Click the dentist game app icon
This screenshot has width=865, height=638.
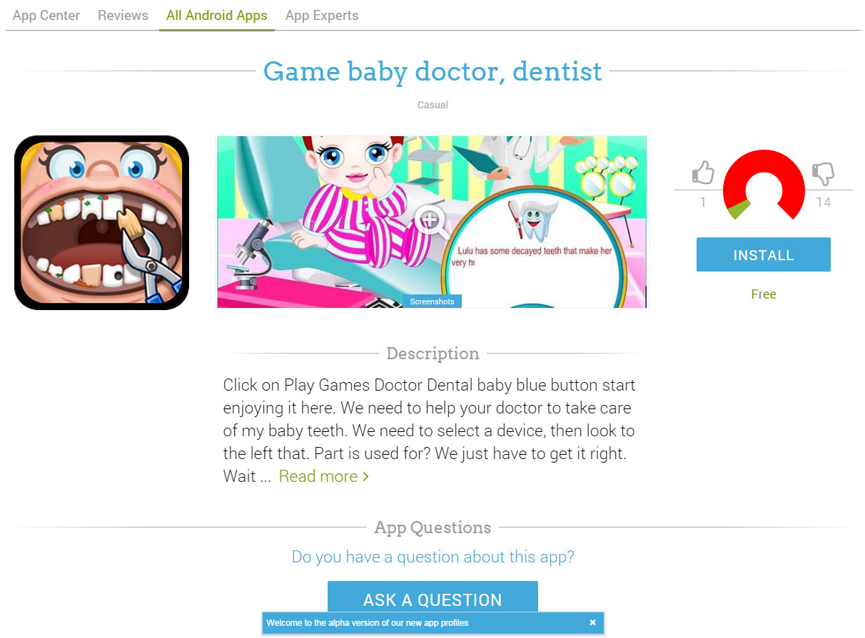101,222
